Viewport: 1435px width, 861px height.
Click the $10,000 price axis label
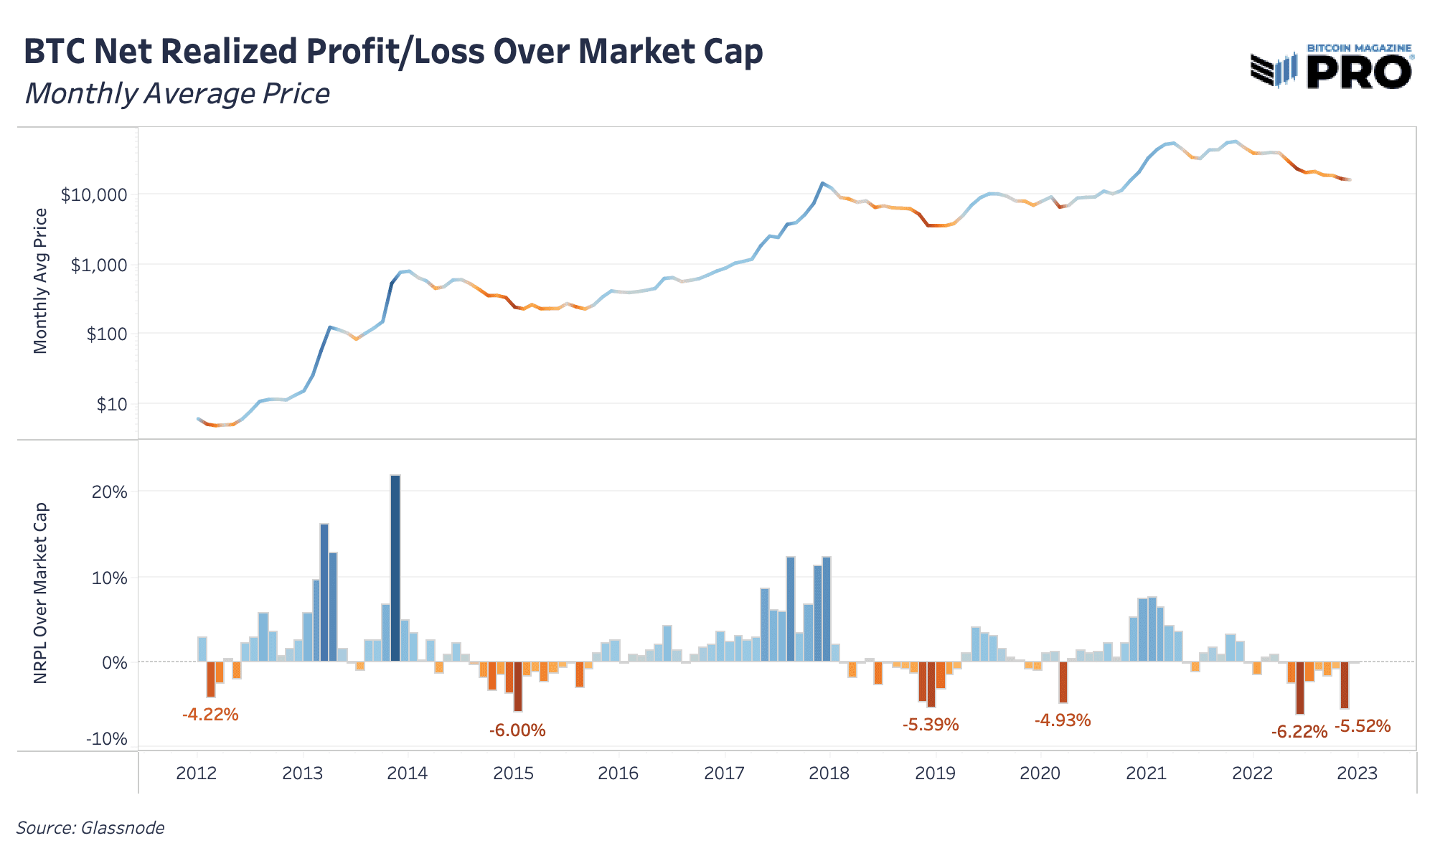point(94,195)
